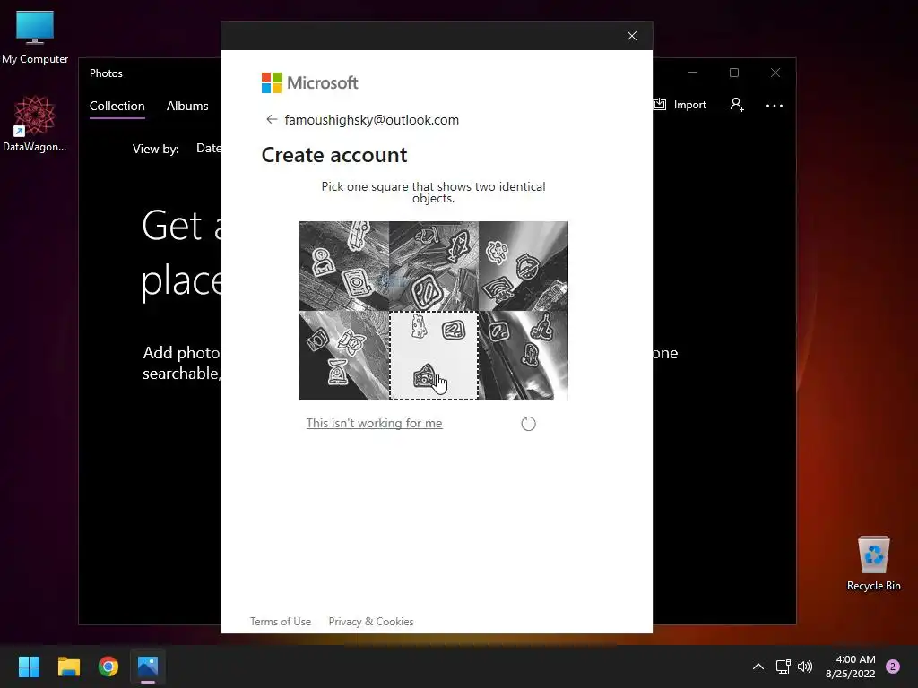Open the Terms of Use link
Viewport: 918px width, 688px height.
point(281,622)
